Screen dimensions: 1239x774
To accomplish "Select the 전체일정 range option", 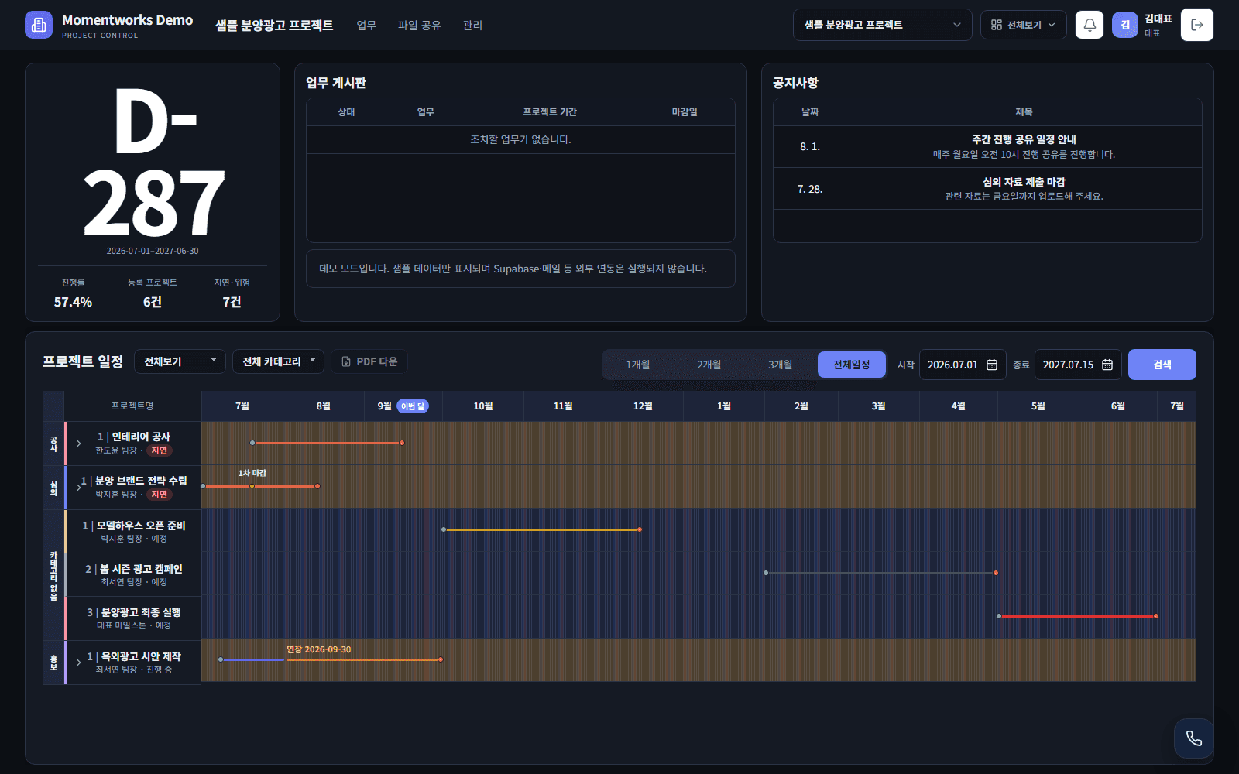I will 852,365.
